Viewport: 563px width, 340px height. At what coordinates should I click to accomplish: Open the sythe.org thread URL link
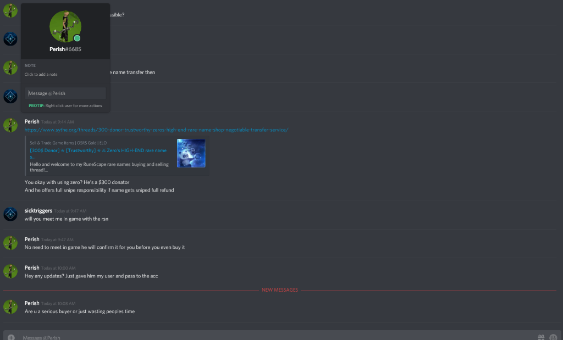point(156,130)
